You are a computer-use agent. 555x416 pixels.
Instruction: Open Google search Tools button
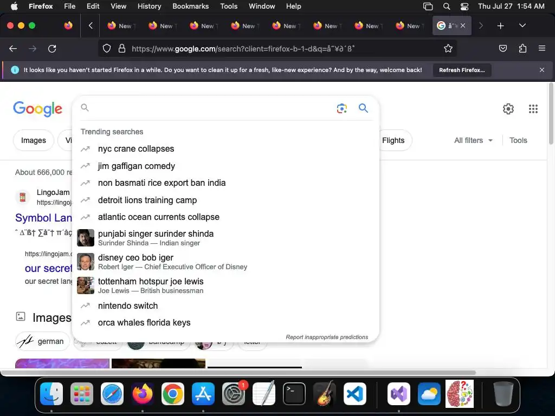(518, 140)
